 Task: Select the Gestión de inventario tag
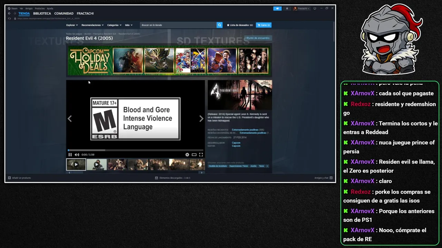coord(218,166)
